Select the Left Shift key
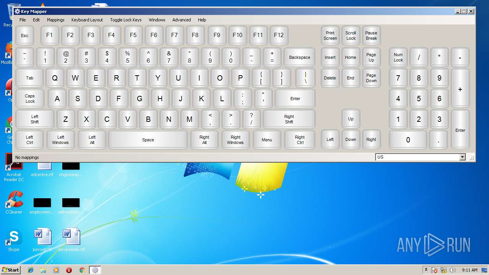489x275 pixels. (35, 119)
